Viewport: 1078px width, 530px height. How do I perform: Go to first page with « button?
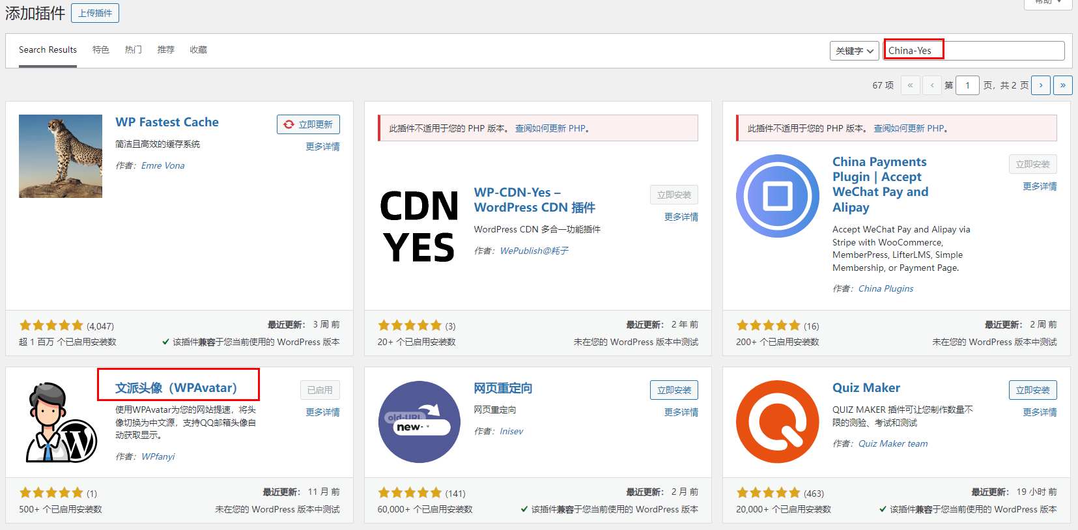pyautogui.click(x=910, y=85)
